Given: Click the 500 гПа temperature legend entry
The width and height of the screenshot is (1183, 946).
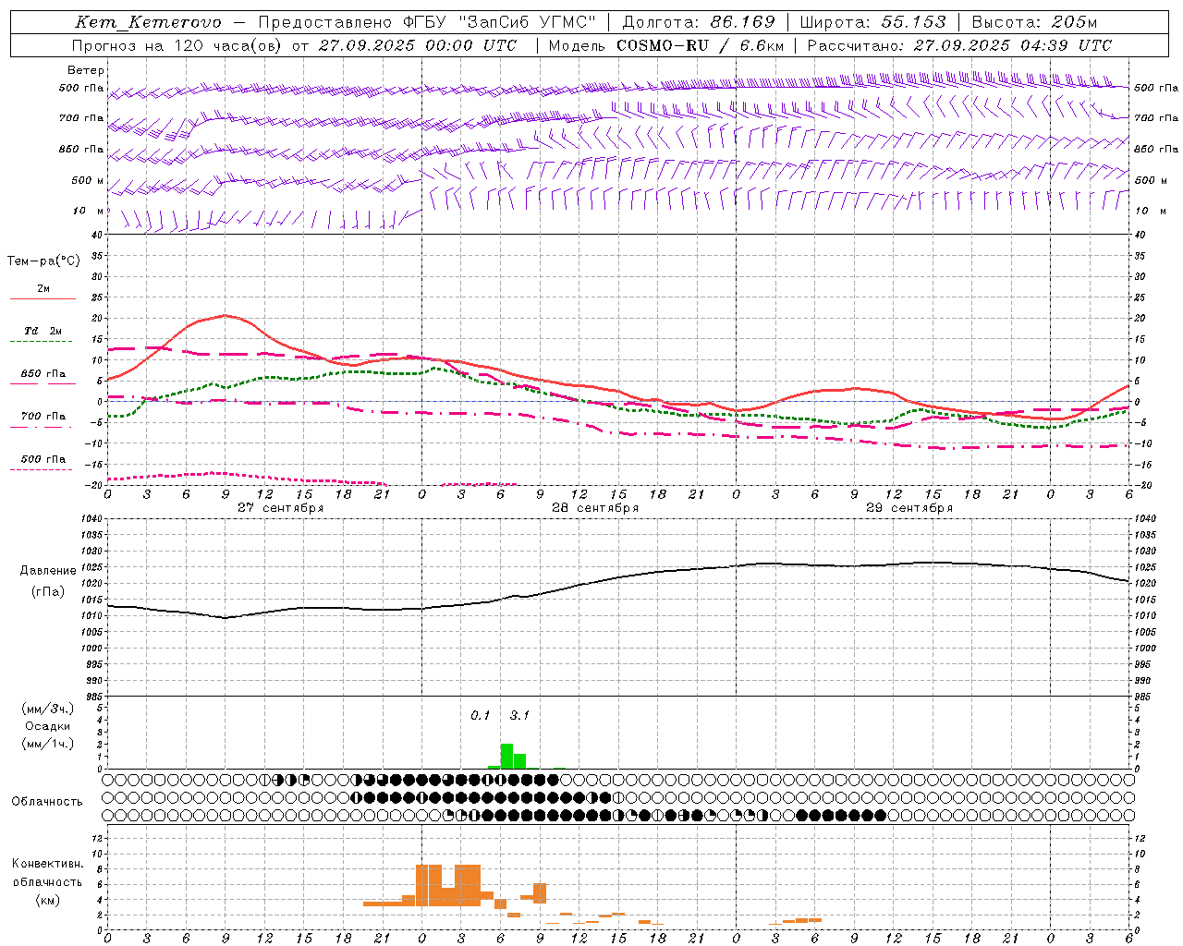Looking at the screenshot, I should click(43, 459).
